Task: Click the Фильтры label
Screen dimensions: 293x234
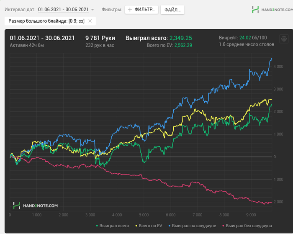Action: click(112, 10)
